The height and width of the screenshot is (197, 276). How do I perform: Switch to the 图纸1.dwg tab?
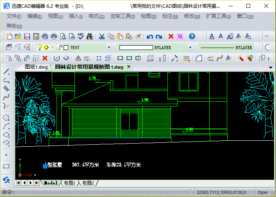[x=36, y=67]
